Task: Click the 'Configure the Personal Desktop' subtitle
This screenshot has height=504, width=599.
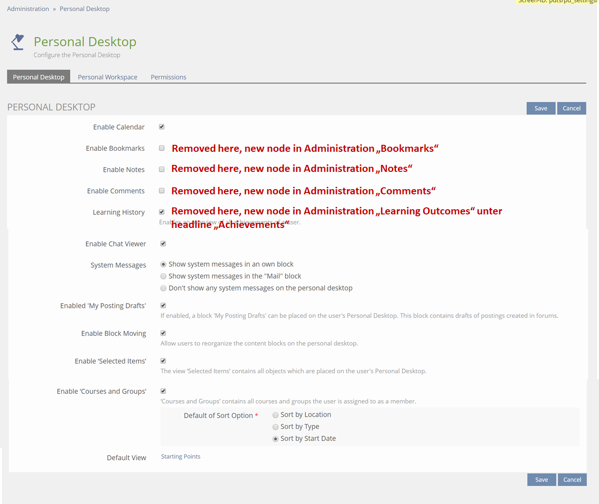Action: 77,55
